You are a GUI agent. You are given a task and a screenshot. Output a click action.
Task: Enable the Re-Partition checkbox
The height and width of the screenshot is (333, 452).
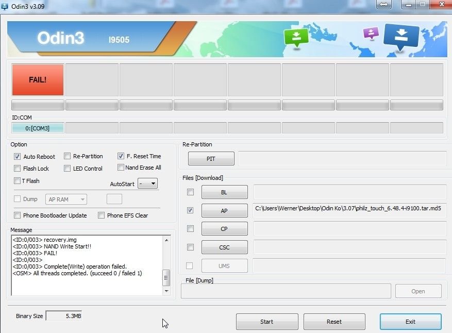(67, 156)
